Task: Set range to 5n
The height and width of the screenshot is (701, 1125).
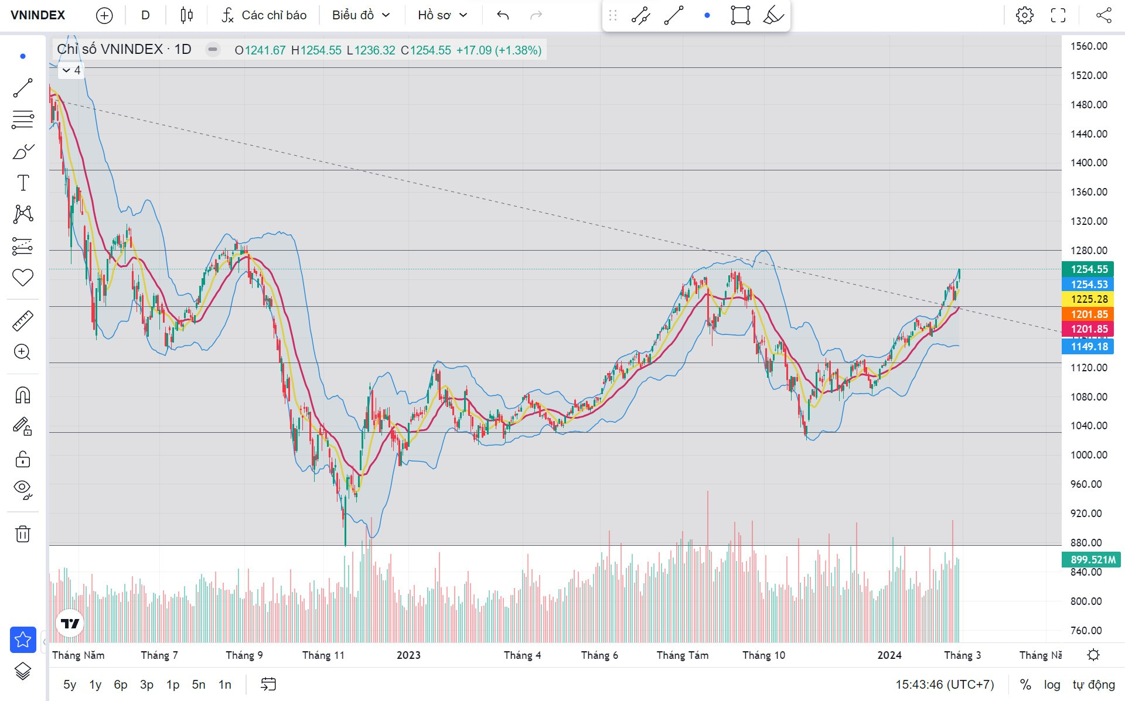Action: 199,685
